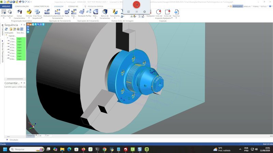
Task: Undo using quick access toolbar arrow
Action: [x=23, y=2]
